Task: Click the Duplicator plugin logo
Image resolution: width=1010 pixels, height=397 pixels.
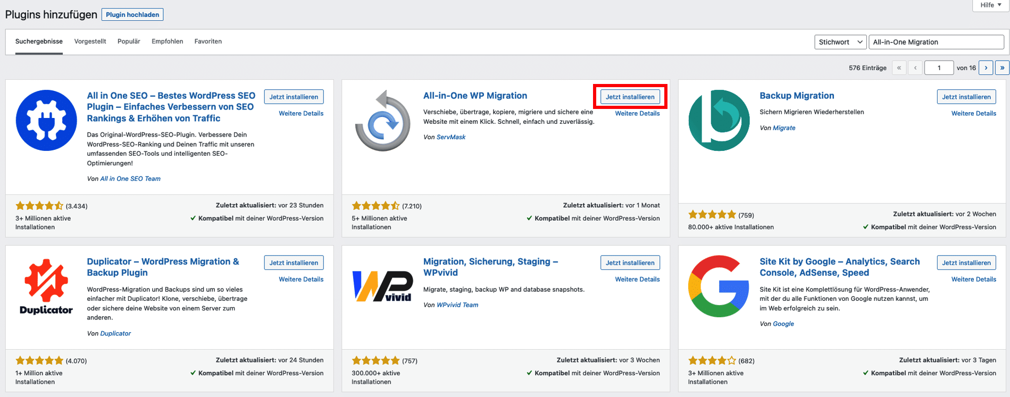Action: (x=46, y=286)
